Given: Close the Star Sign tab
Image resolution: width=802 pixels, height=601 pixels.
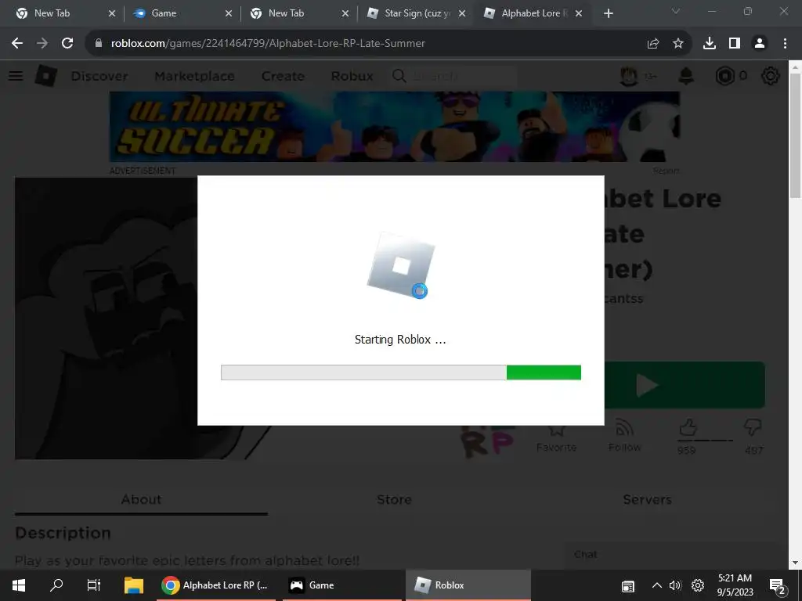Looking at the screenshot, I should point(462,13).
